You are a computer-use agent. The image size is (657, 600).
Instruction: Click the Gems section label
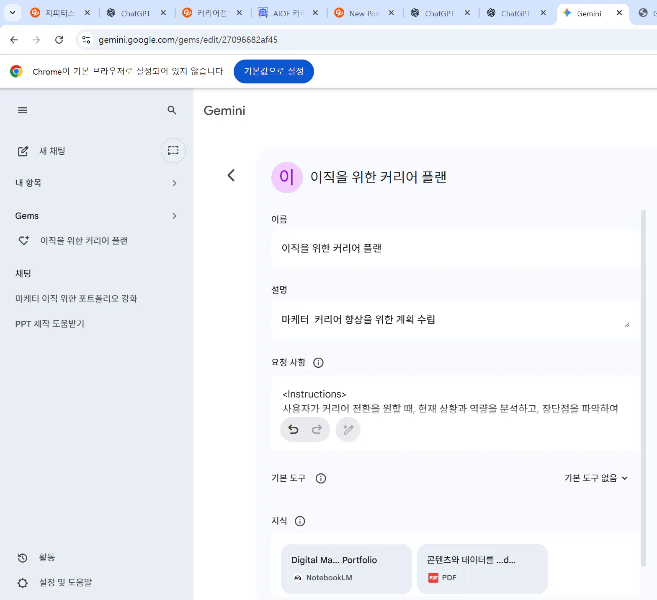point(27,216)
